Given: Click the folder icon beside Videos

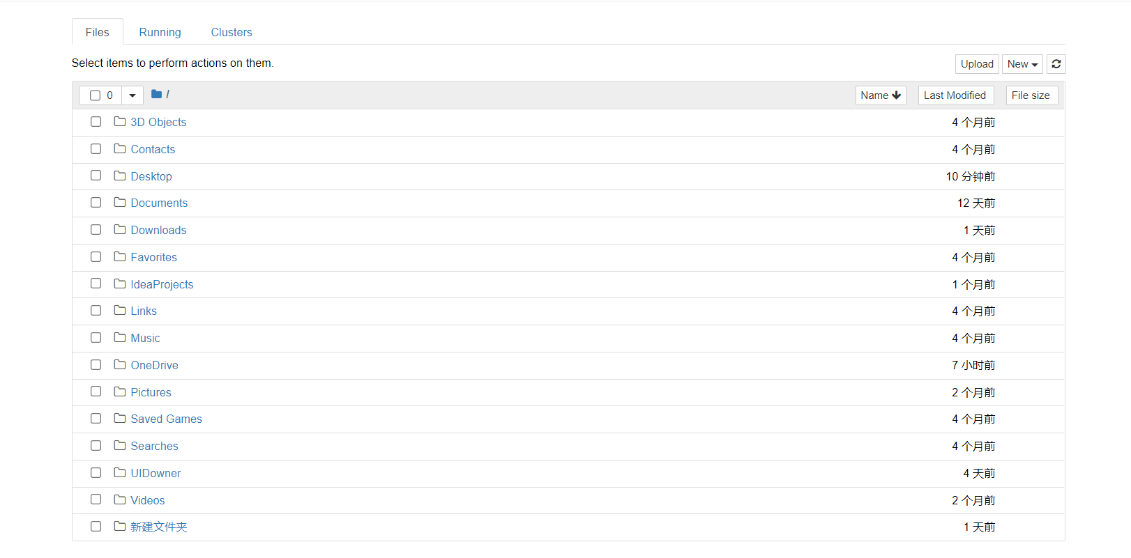Looking at the screenshot, I should pos(120,499).
